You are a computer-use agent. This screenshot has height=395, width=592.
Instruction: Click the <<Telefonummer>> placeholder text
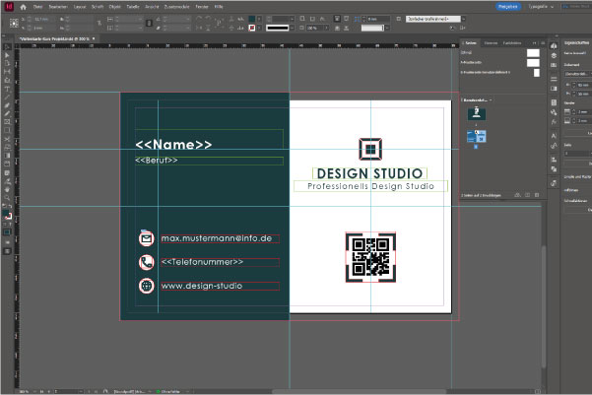coord(202,262)
